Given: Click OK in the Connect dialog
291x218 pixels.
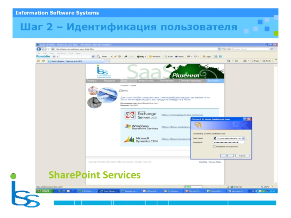Looking at the screenshot, I should [227, 156].
